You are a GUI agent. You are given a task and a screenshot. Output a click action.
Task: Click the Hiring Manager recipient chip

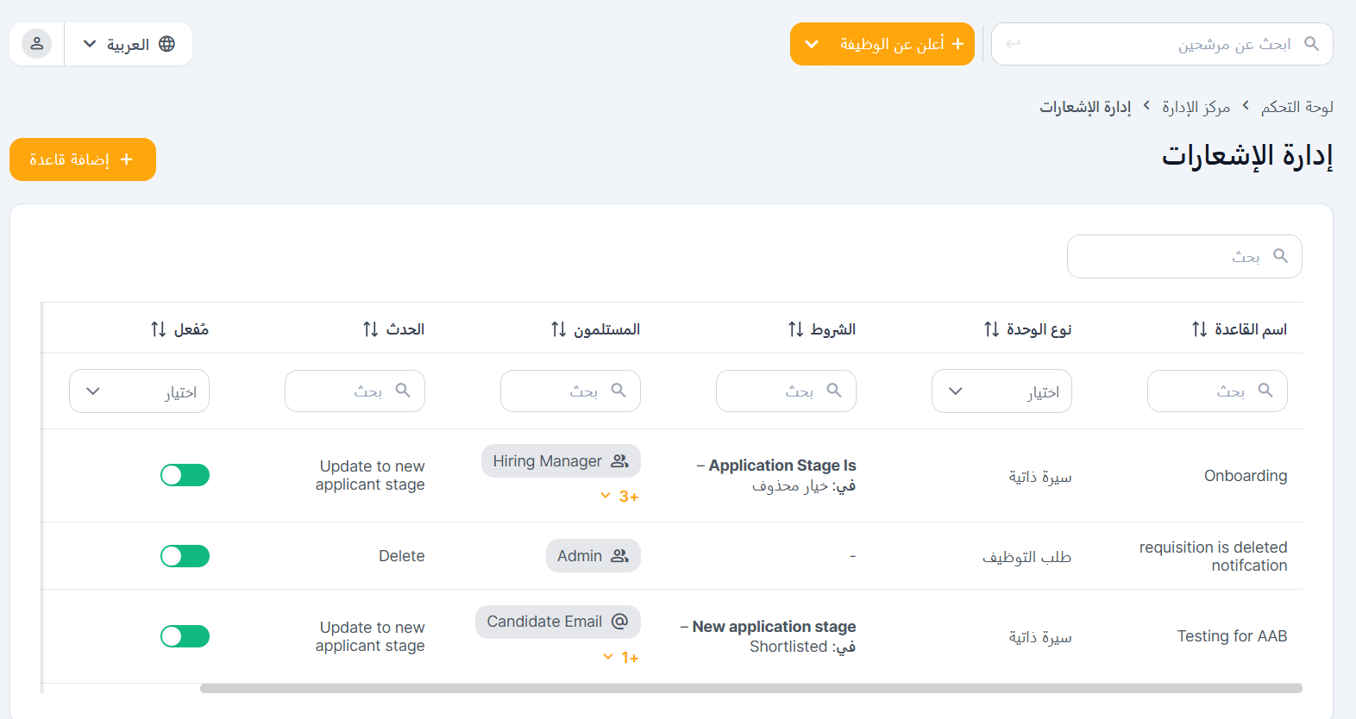click(x=561, y=461)
